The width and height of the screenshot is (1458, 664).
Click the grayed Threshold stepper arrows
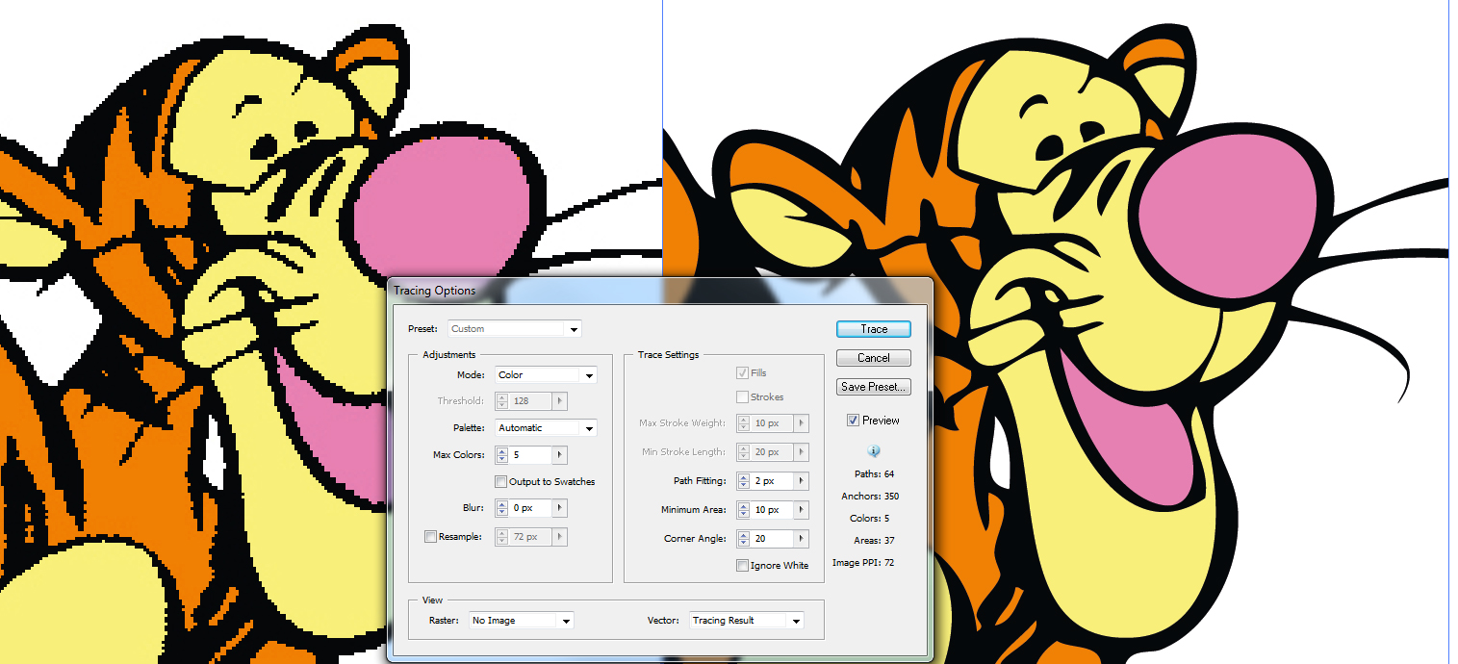point(502,400)
